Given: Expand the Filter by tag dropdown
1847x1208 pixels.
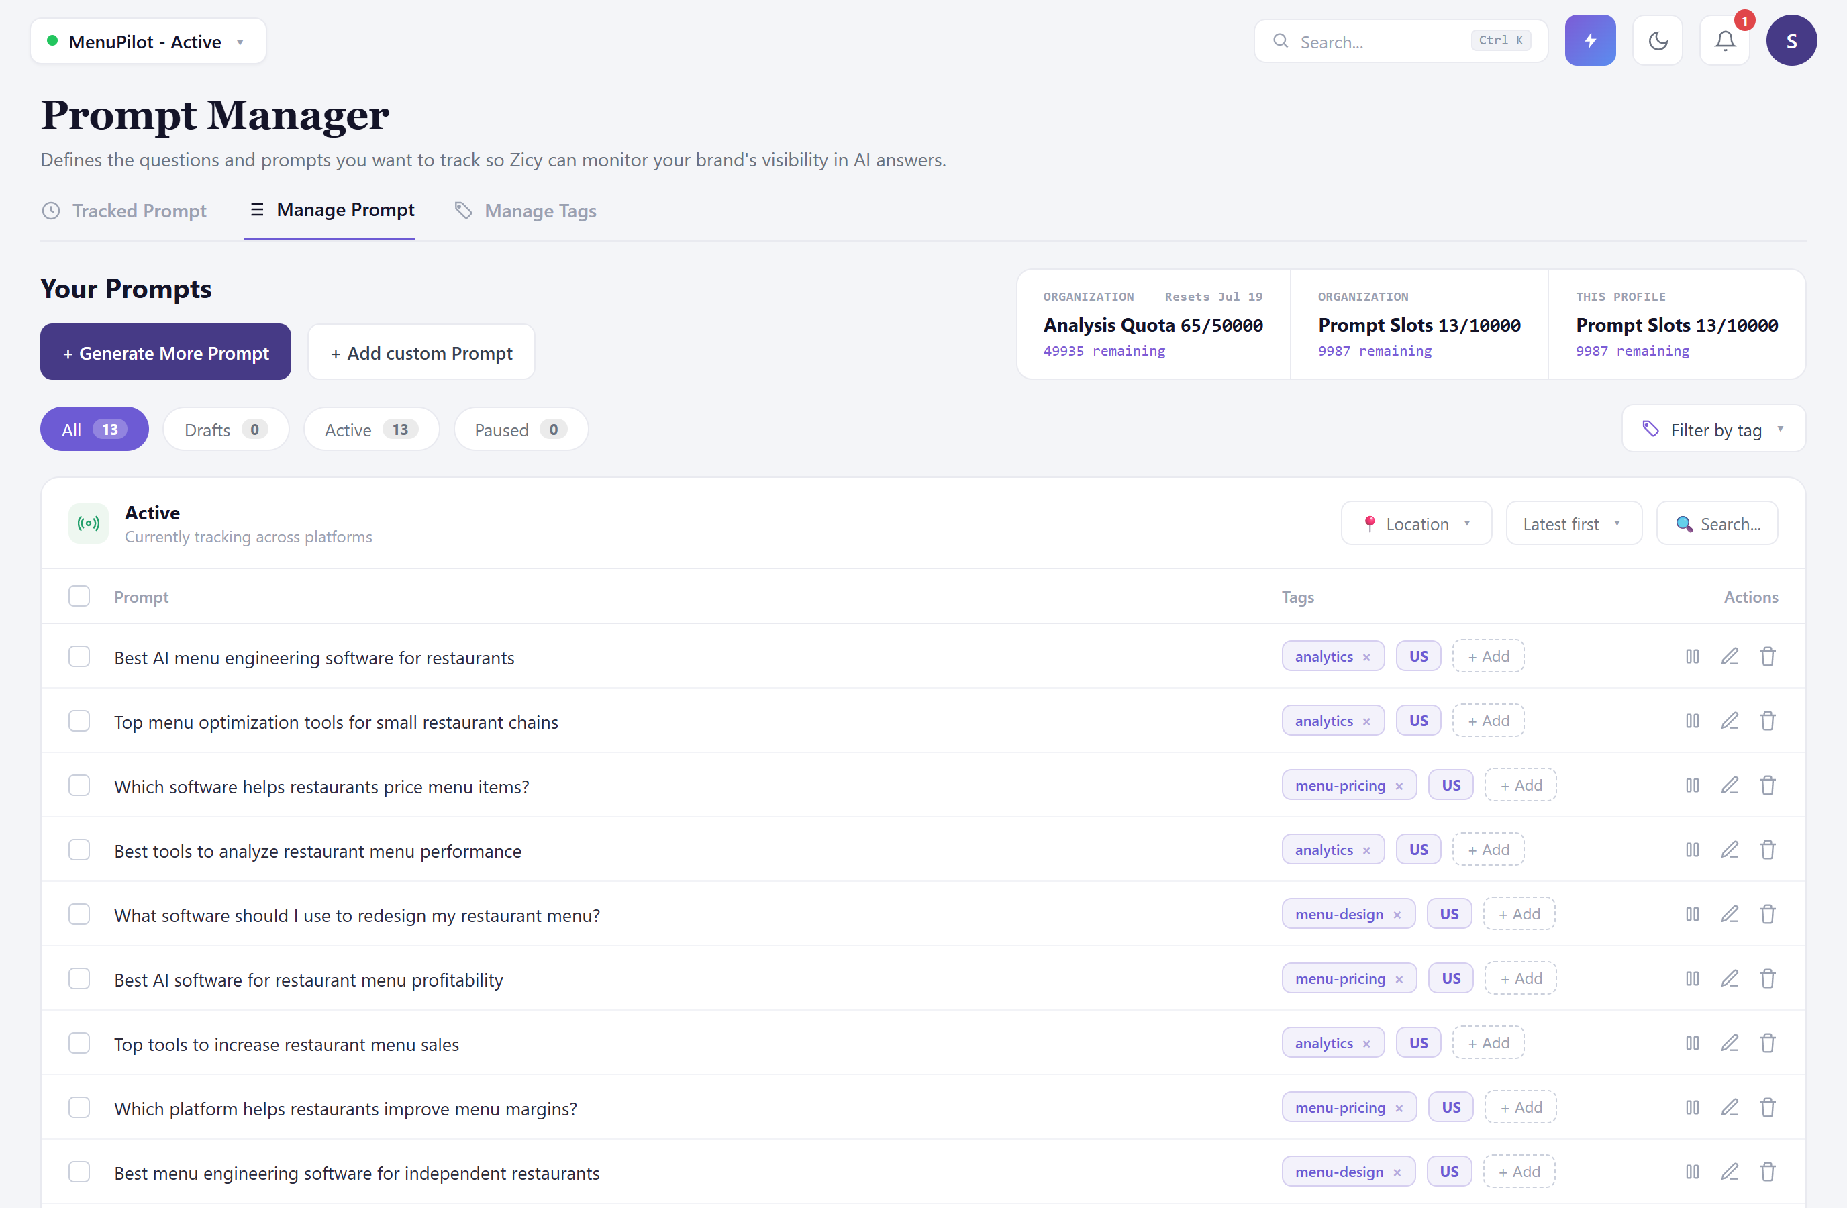Looking at the screenshot, I should [x=1713, y=429].
